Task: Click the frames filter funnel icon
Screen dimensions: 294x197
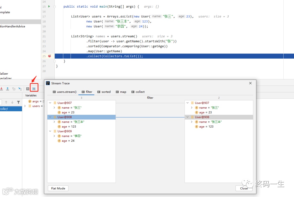Action: [x=19, y=102]
